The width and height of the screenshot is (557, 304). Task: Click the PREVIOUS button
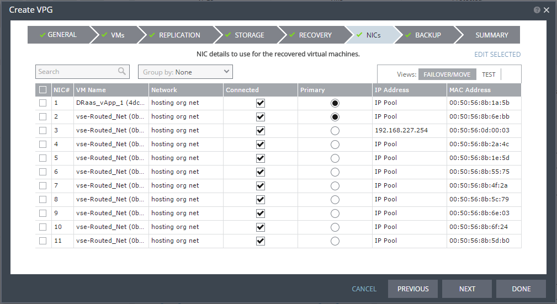pyautogui.click(x=413, y=289)
